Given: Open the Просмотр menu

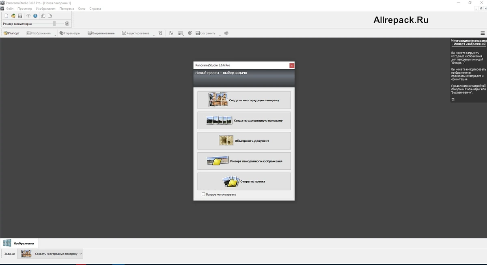Looking at the screenshot, I should (x=25, y=9).
